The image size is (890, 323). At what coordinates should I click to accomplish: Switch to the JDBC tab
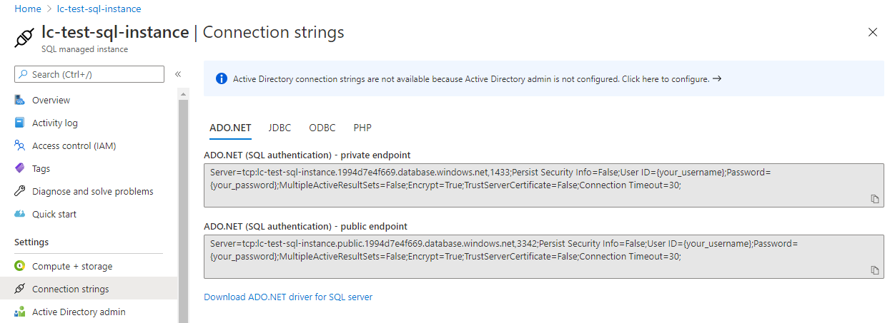pyautogui.click(x=280, y=128)
